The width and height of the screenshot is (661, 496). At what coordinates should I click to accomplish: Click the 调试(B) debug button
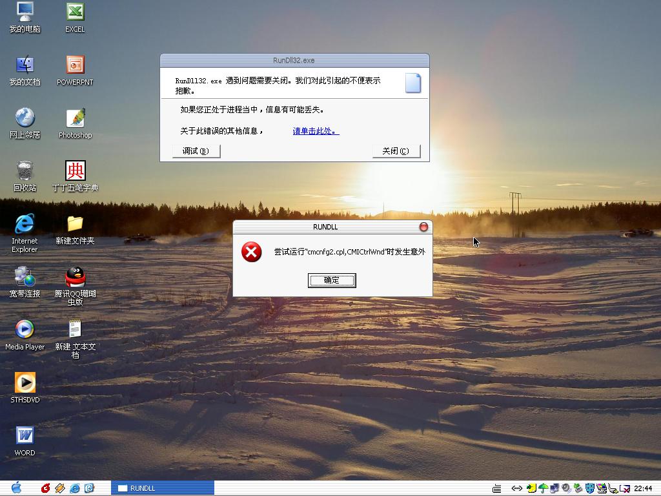pyautogui.click(x=196, y=151)
